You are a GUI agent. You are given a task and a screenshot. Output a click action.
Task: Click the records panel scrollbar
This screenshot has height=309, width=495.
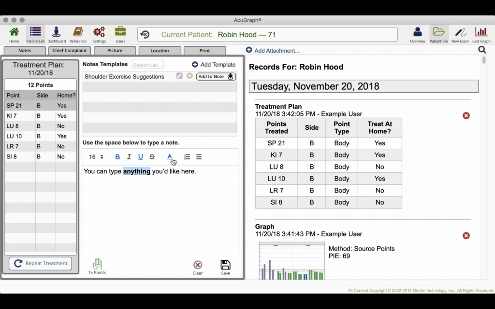point(484,60)
